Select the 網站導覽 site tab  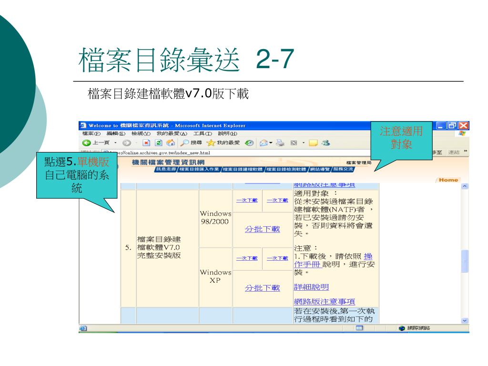pos(320,169)
